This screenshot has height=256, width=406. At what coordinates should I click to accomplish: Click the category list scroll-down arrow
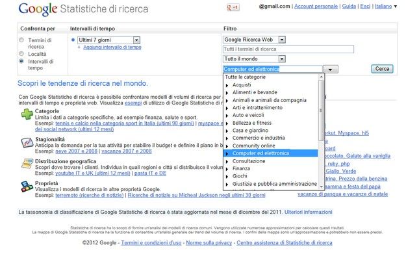point(322,186)
